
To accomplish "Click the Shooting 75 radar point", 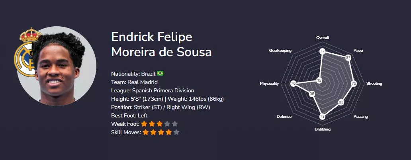I will pos(354,84).
